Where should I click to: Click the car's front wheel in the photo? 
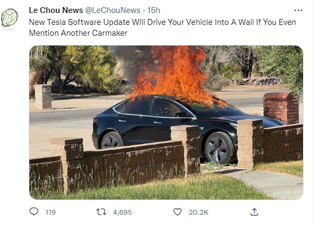tap(219, 147)
